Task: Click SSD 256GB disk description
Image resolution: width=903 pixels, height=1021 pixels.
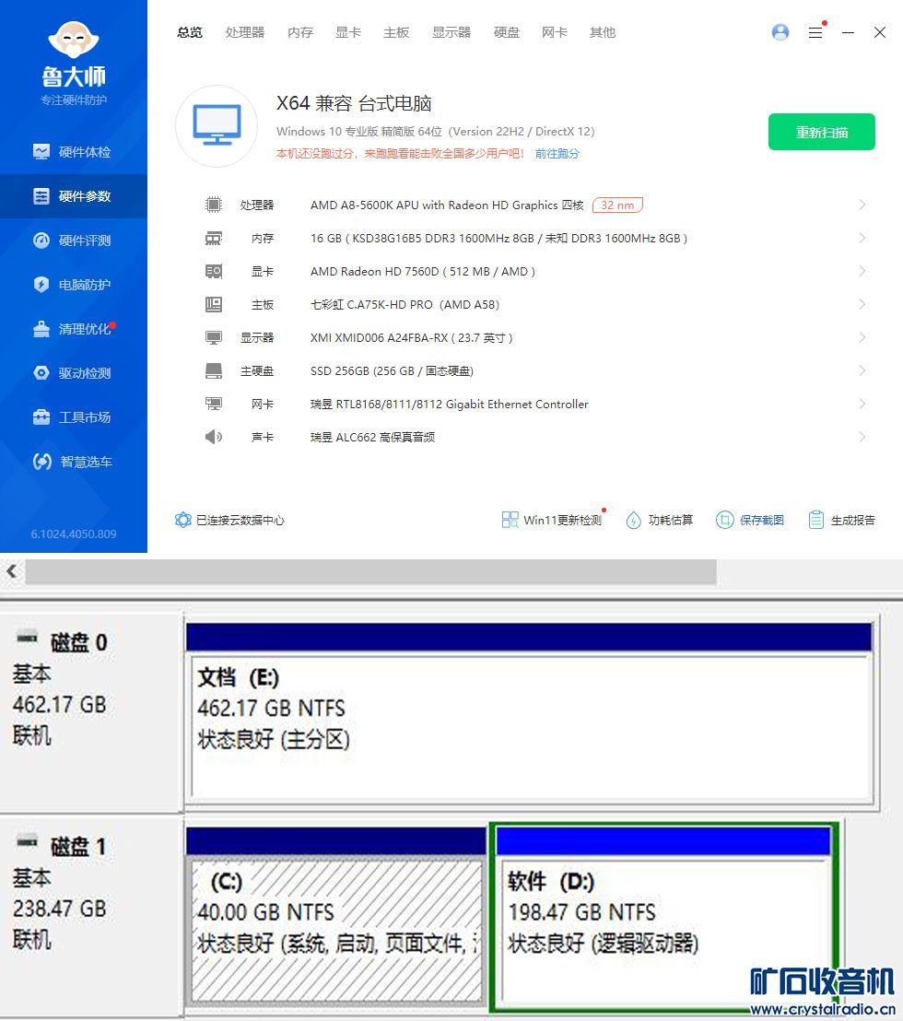Action: pos(392,371)
